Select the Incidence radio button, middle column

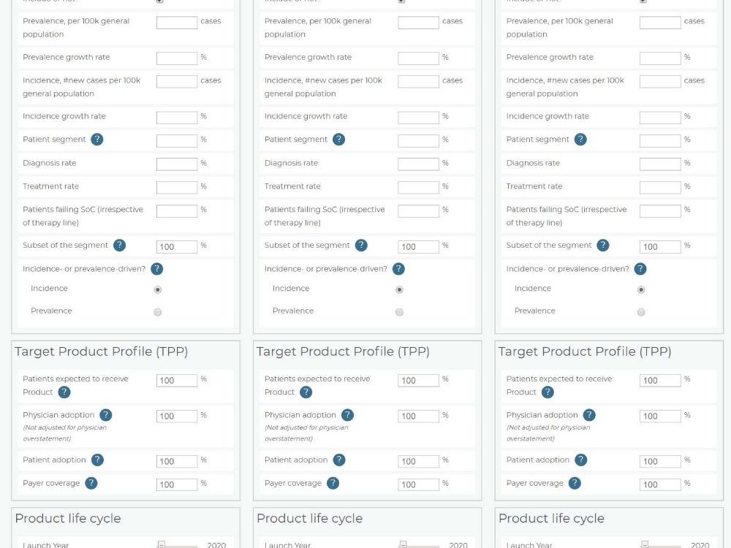point(399,289)
